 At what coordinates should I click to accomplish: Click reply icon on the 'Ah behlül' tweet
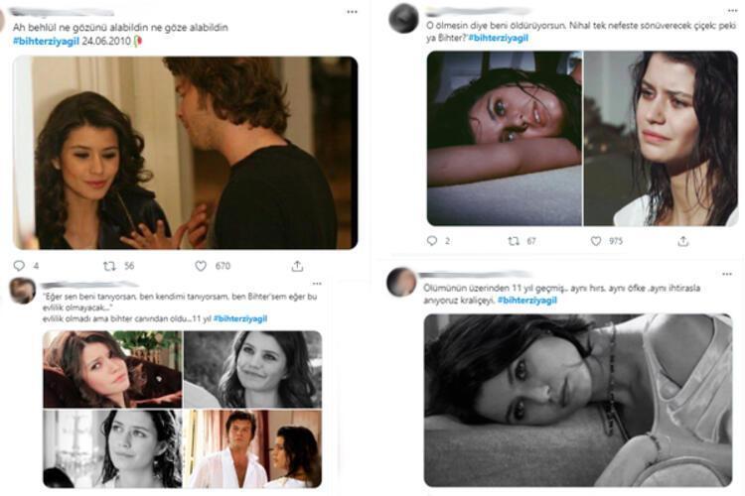click(20, 266)
